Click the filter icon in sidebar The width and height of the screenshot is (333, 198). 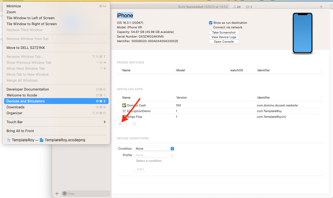point(65,193)
